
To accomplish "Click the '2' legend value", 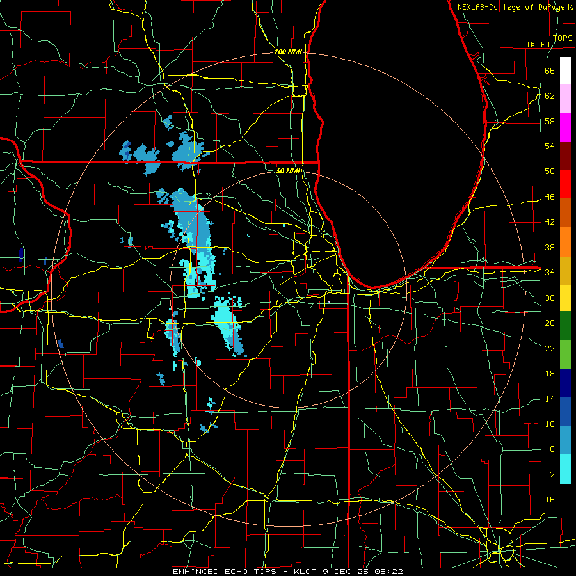I will 552,475.
